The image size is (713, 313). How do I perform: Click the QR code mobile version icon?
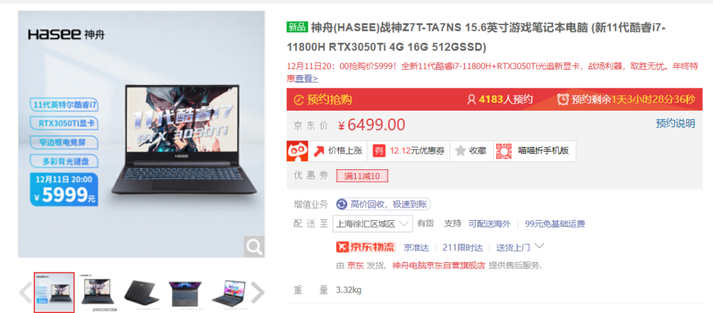click(504, 151)
